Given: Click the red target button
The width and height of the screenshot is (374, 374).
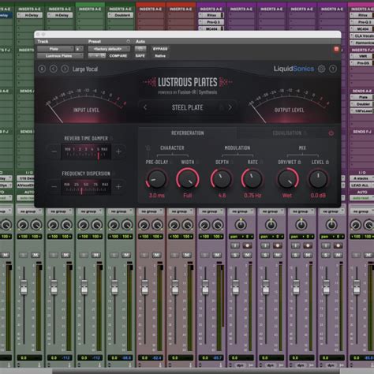Looking at the screenshot, I should pyautogui.click(x=336, y=49).
